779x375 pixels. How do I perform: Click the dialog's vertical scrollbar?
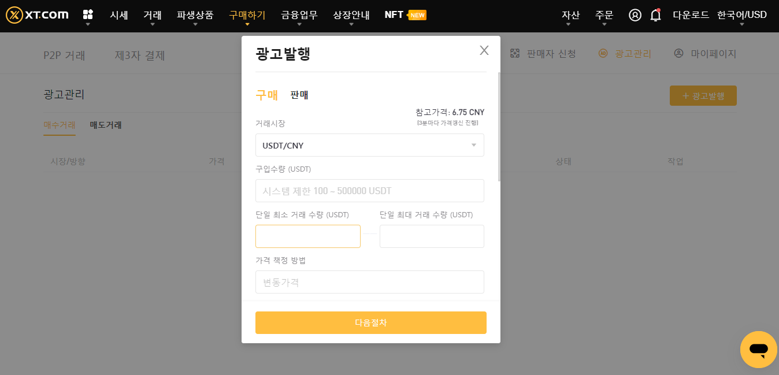(x=499, y=127)
